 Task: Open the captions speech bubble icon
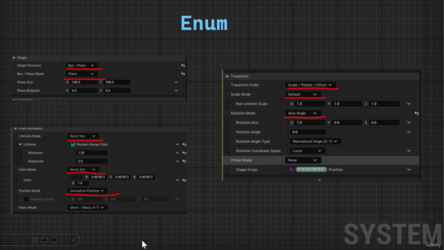click(54, 240)
